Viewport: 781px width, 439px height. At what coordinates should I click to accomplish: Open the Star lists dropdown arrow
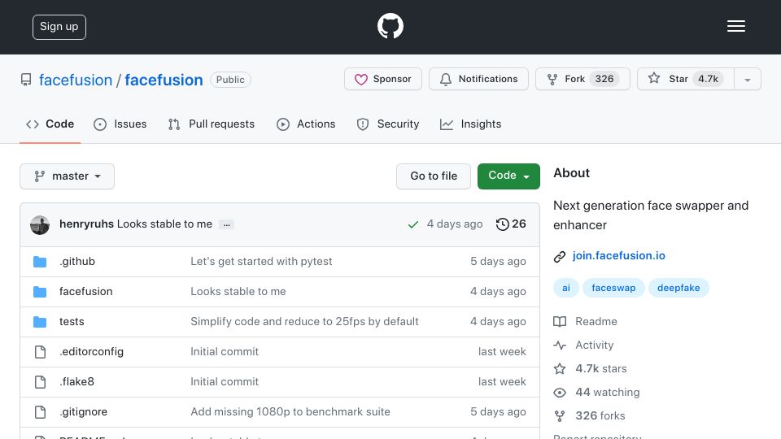click(747, 79)
